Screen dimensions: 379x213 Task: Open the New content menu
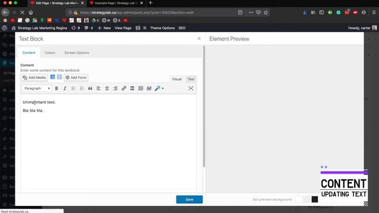click(x=104, y=28)
